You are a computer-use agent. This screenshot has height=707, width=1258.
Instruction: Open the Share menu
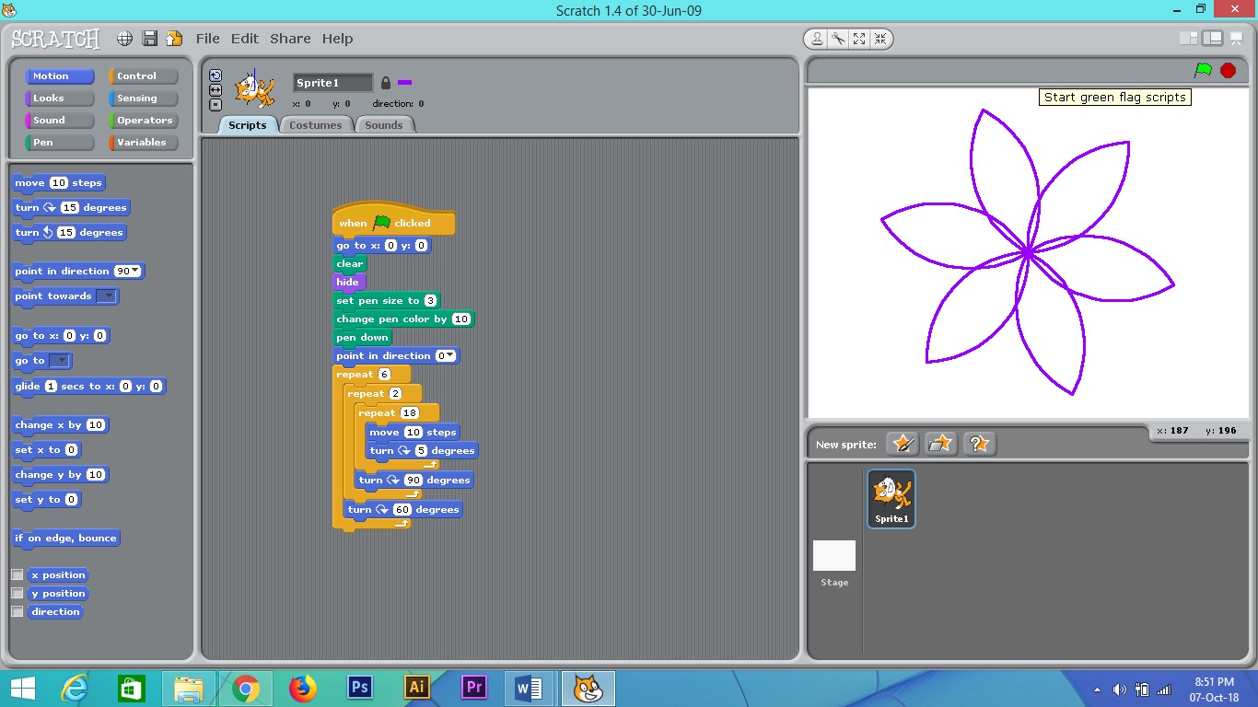(x=290, y=39)
